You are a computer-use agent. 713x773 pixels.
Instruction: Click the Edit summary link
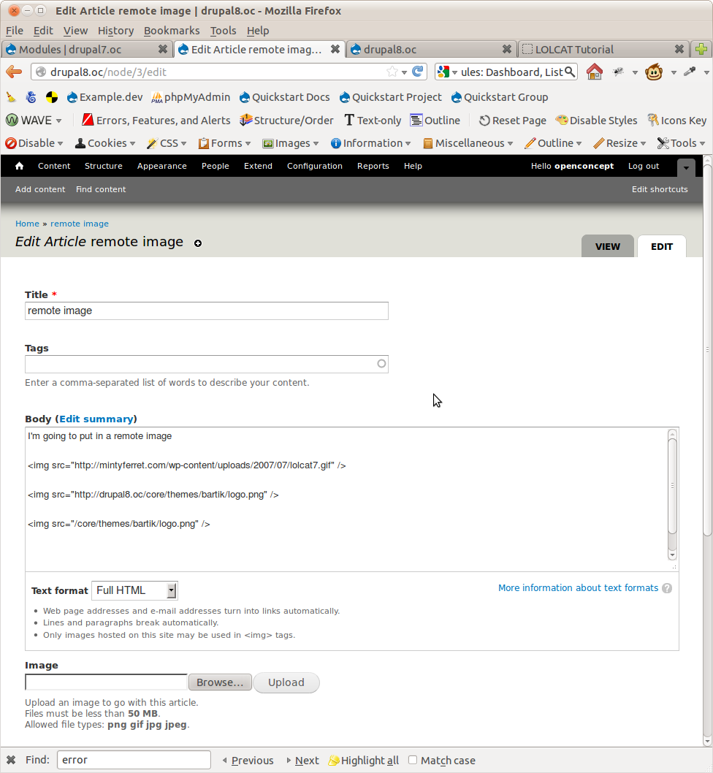point(96,419)
